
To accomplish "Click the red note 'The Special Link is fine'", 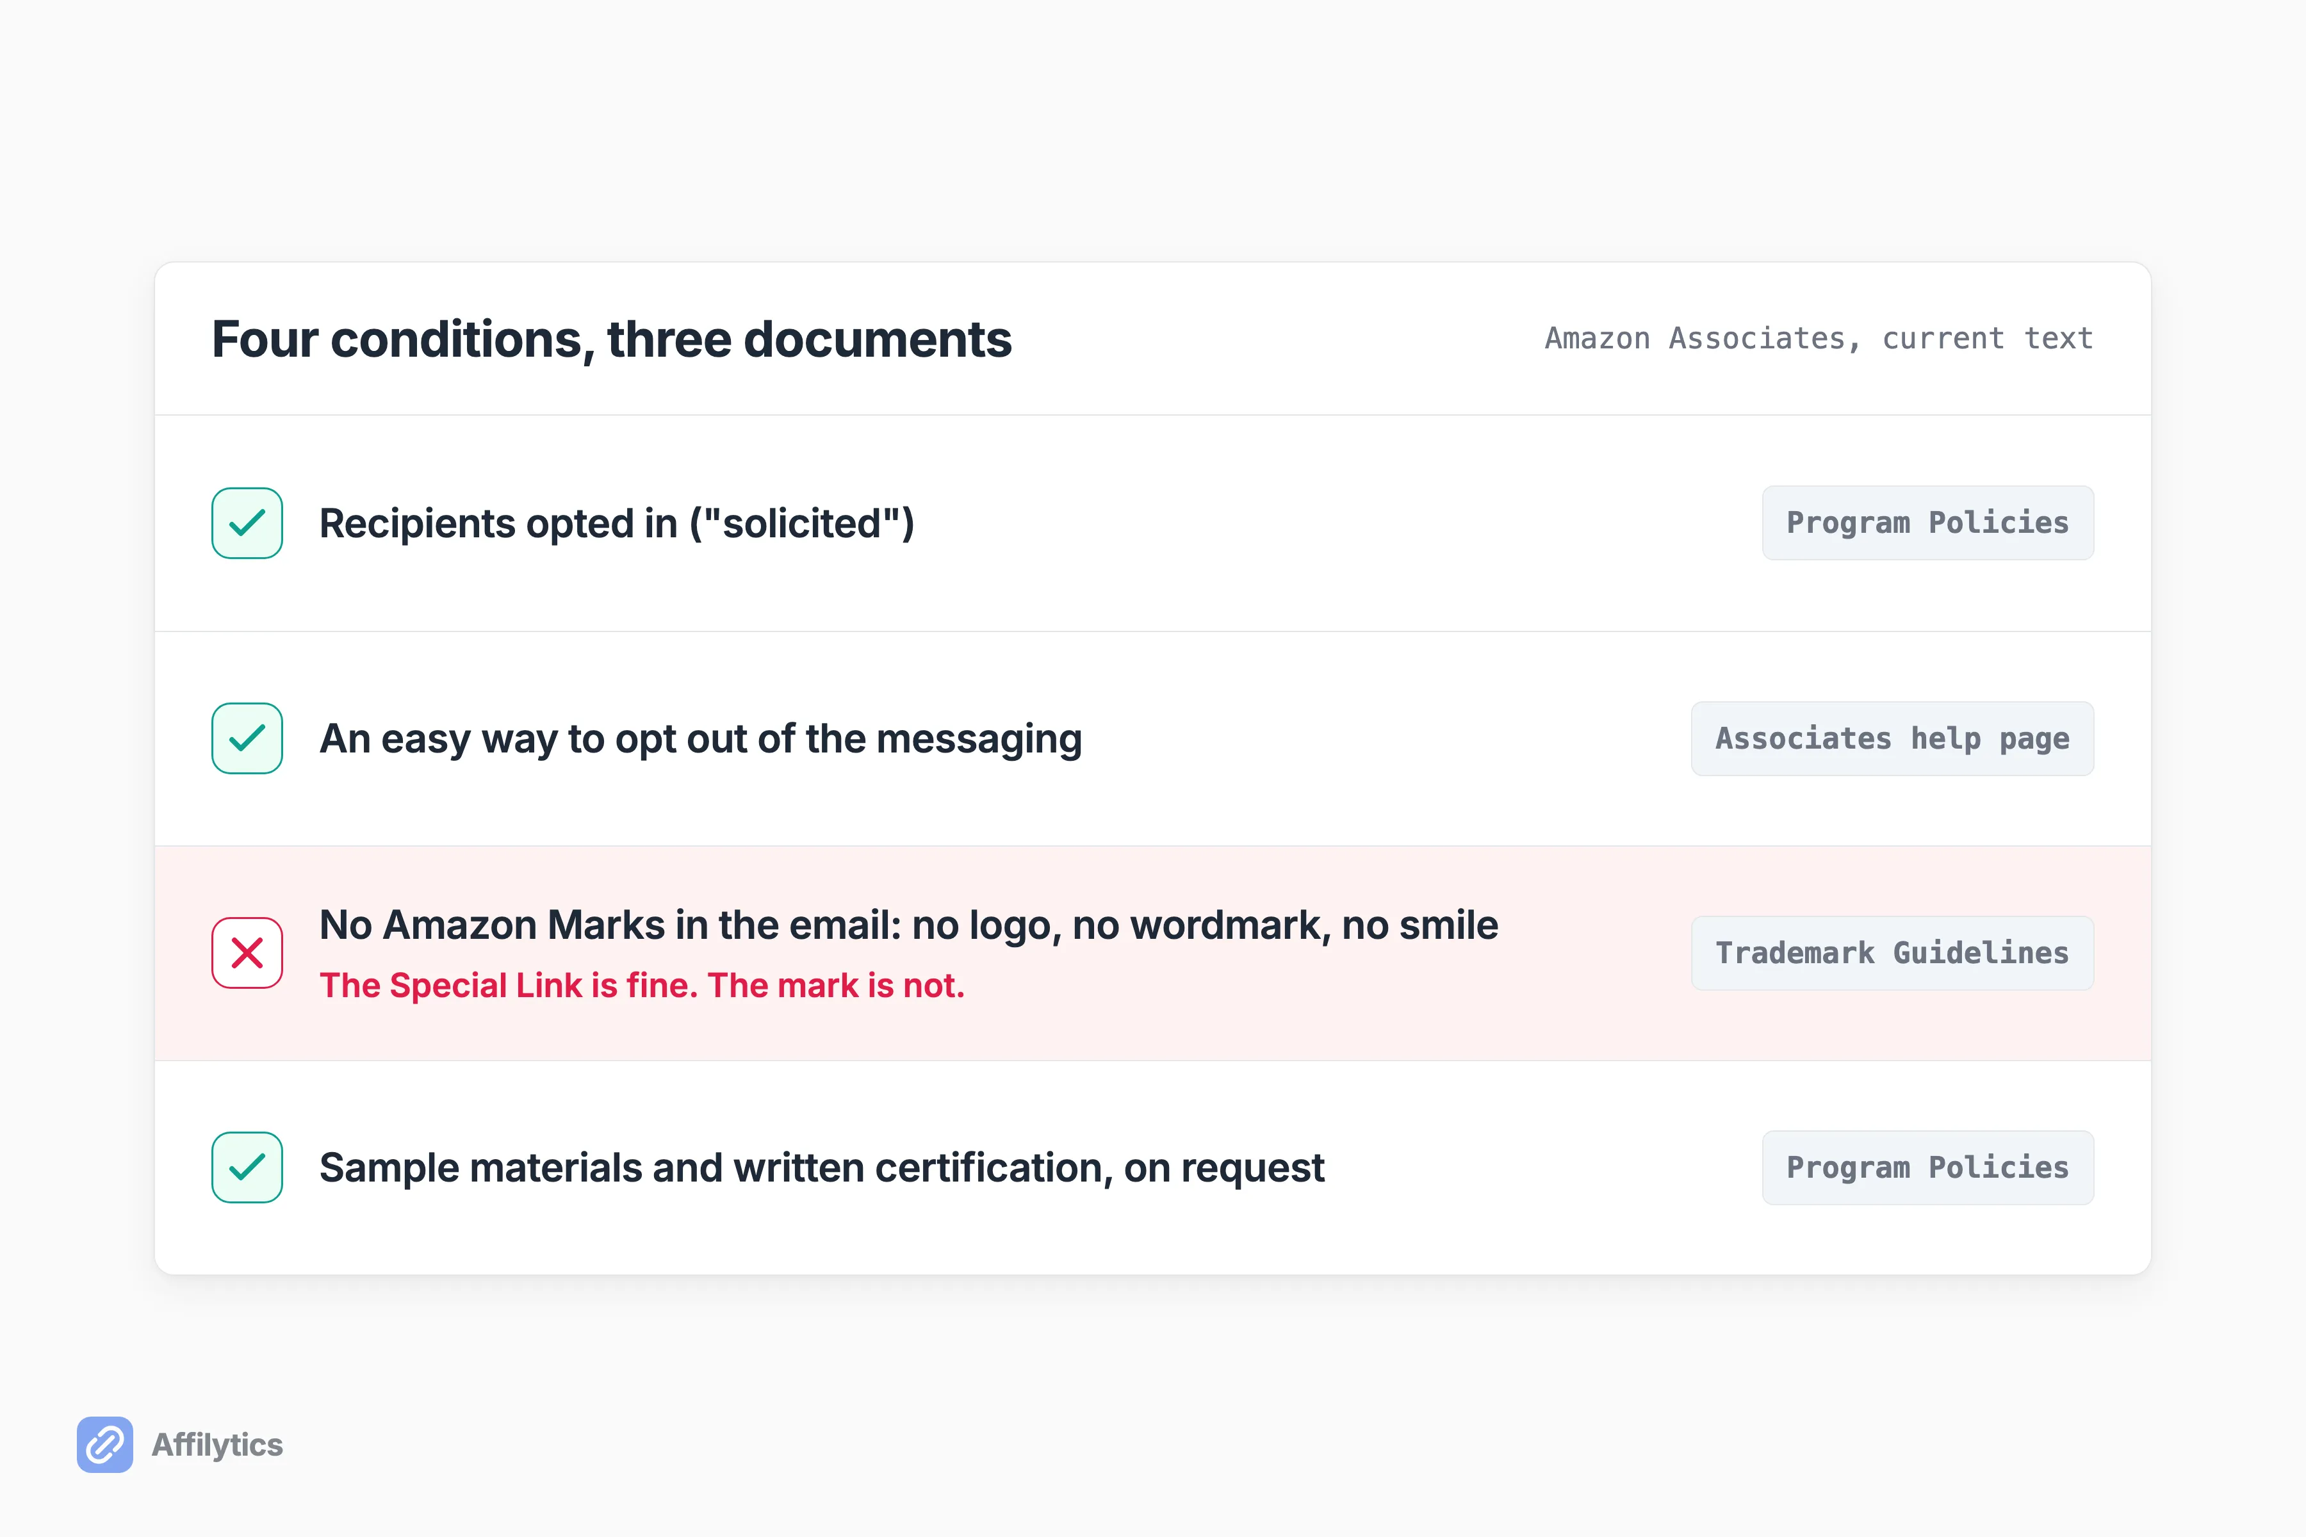I will point(642,985).
